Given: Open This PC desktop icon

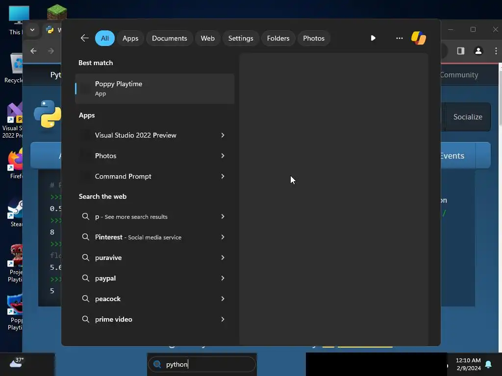Looking at the screenshot, I should coord(16,20).
